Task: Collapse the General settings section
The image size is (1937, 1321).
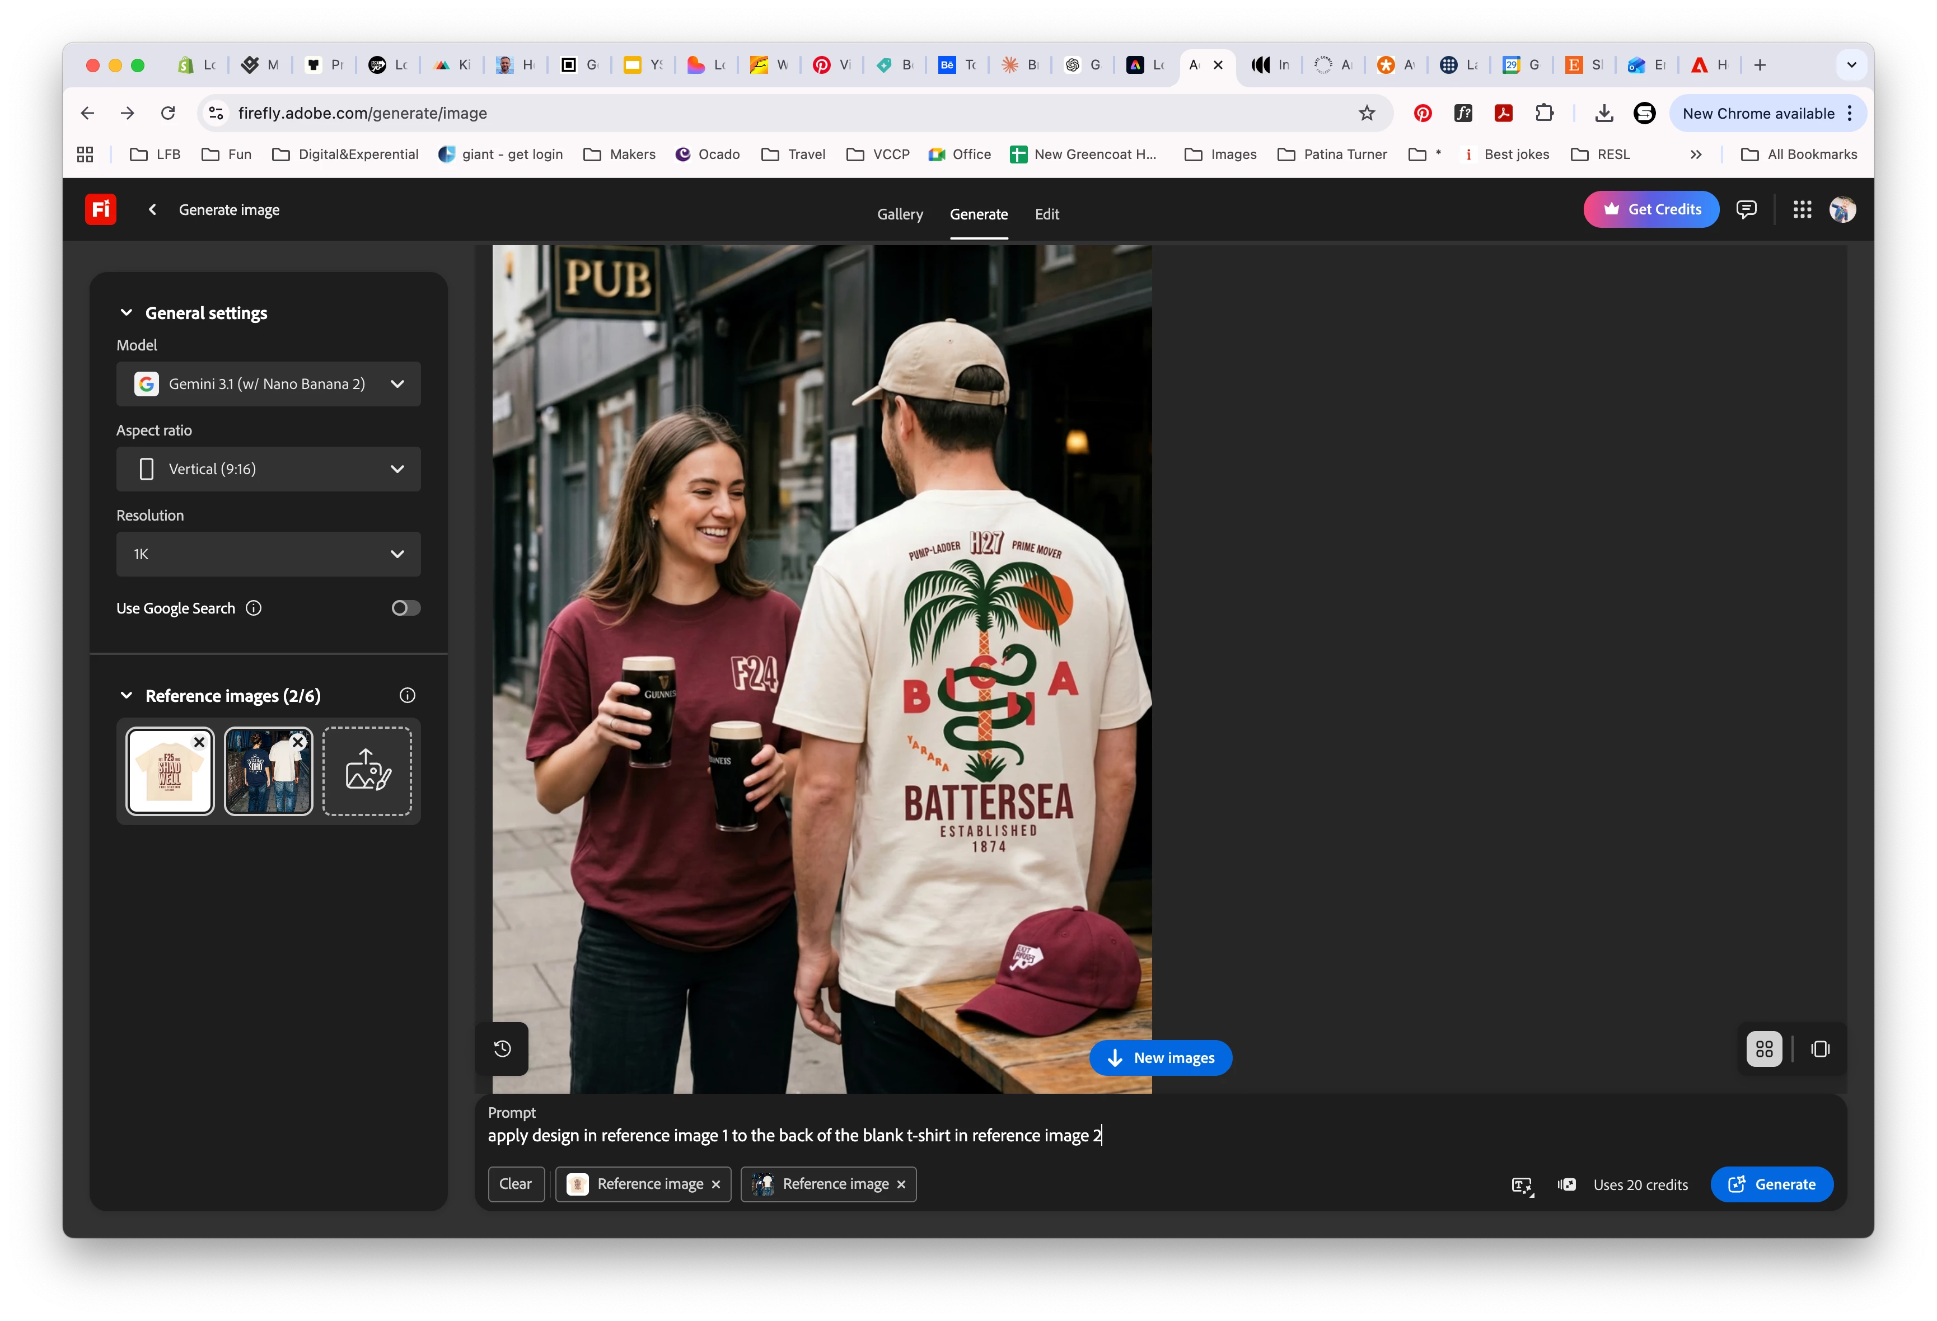Action: coord(127,312)
